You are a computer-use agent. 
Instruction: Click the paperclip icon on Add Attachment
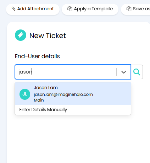tap(13, 9)
